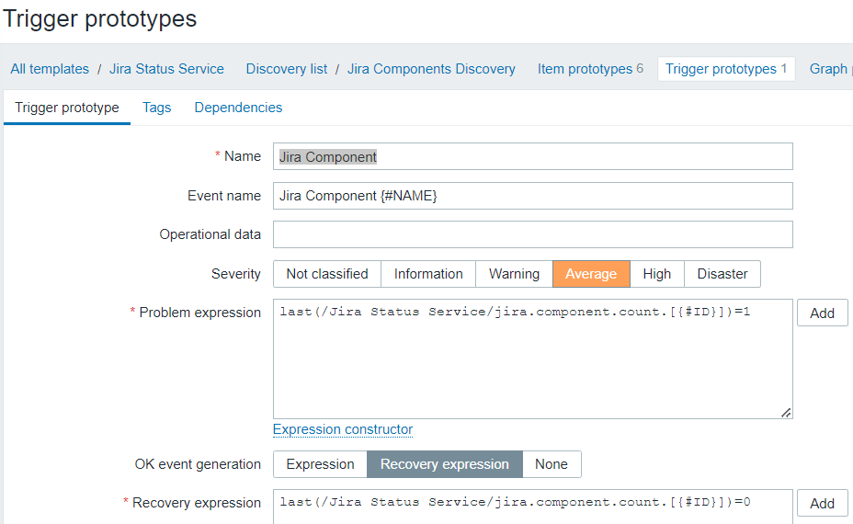Select the Trigger prototypes navigation tab
Viewport: 853px width, 524px height.
click(x=725, y=69)
